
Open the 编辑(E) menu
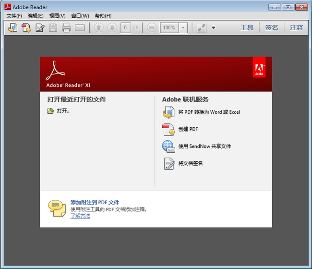36,16
